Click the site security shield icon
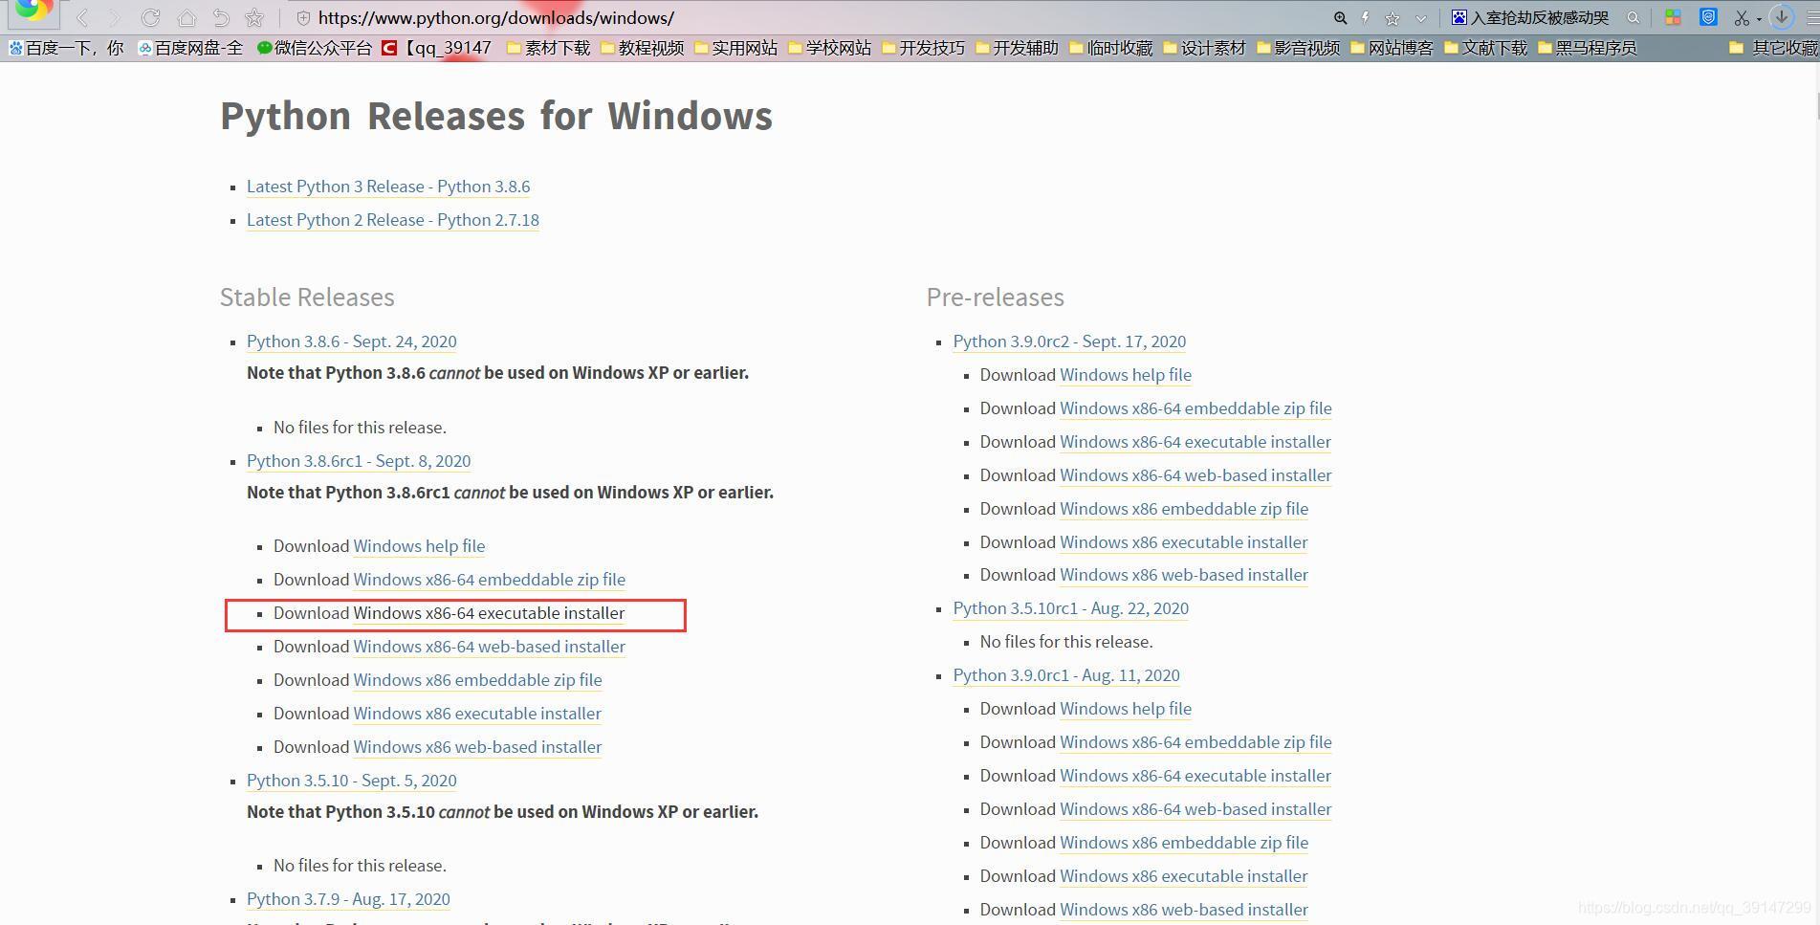 (303, 18)
